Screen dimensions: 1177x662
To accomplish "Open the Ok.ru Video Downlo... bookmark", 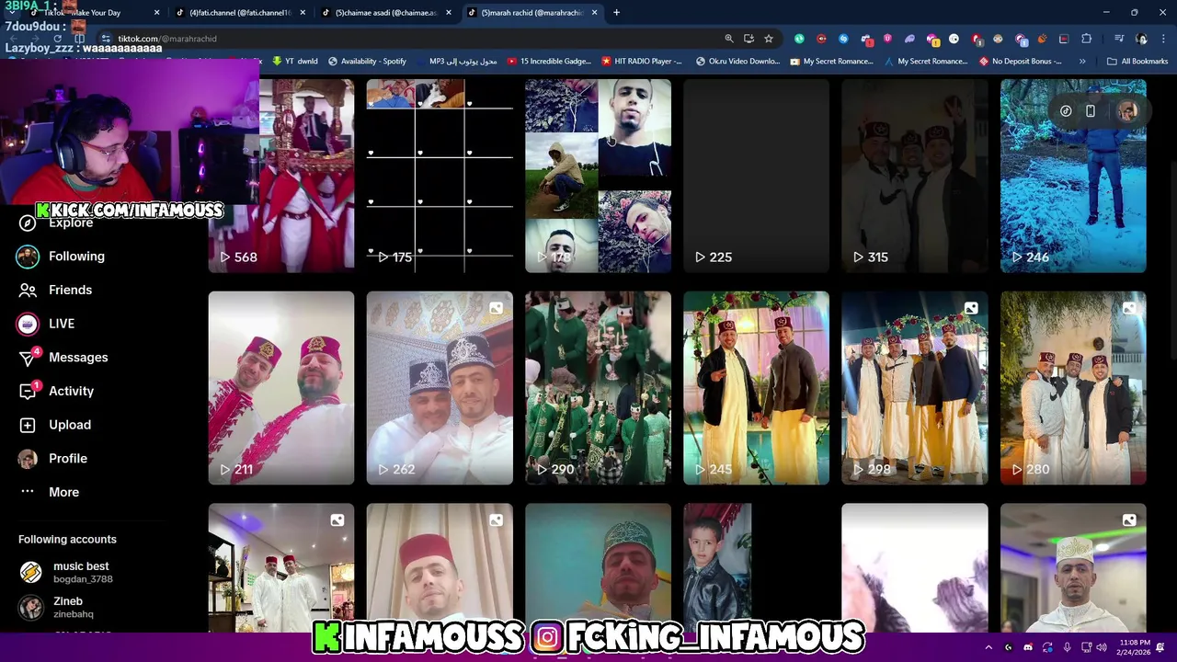I will (x=737, y=61).
